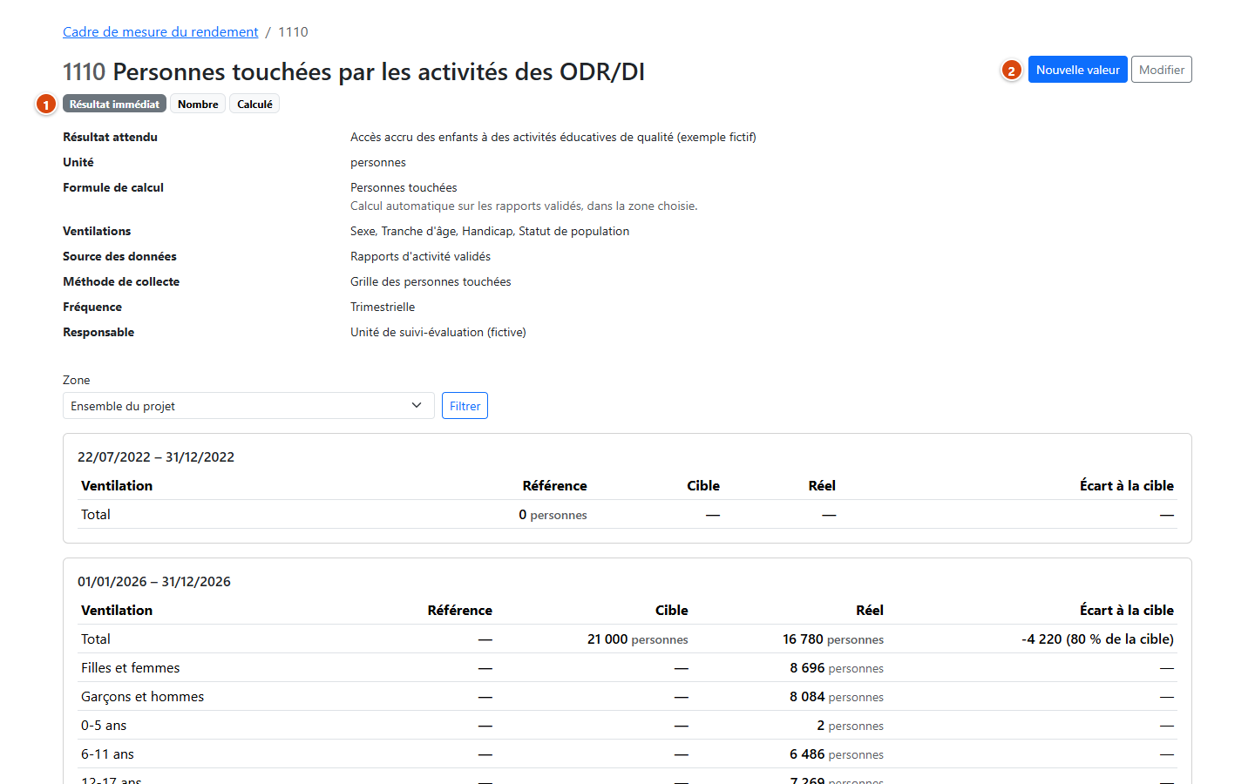Click the 0-5 ans row label
Screen dimensions: 1255x784
pyautogui.click(x=104, y=726)
